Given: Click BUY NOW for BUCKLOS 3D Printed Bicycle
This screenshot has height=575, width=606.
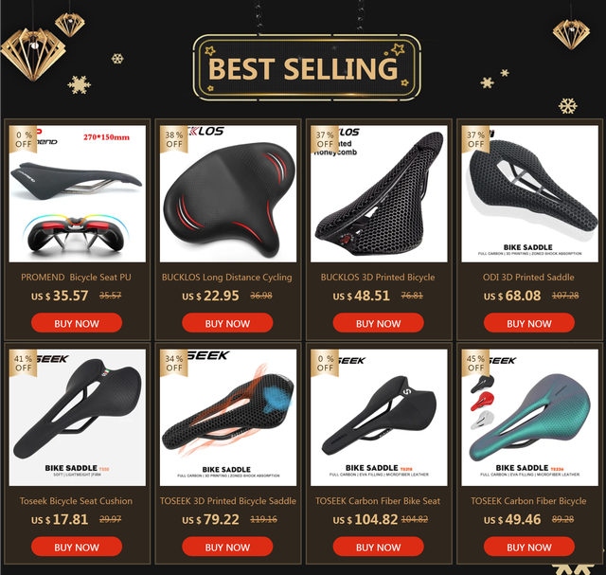Looking at the screenshot, I should pos(378,323).
